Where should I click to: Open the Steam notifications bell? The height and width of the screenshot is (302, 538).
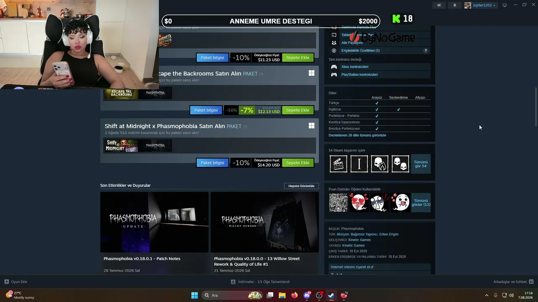[454, 5]
